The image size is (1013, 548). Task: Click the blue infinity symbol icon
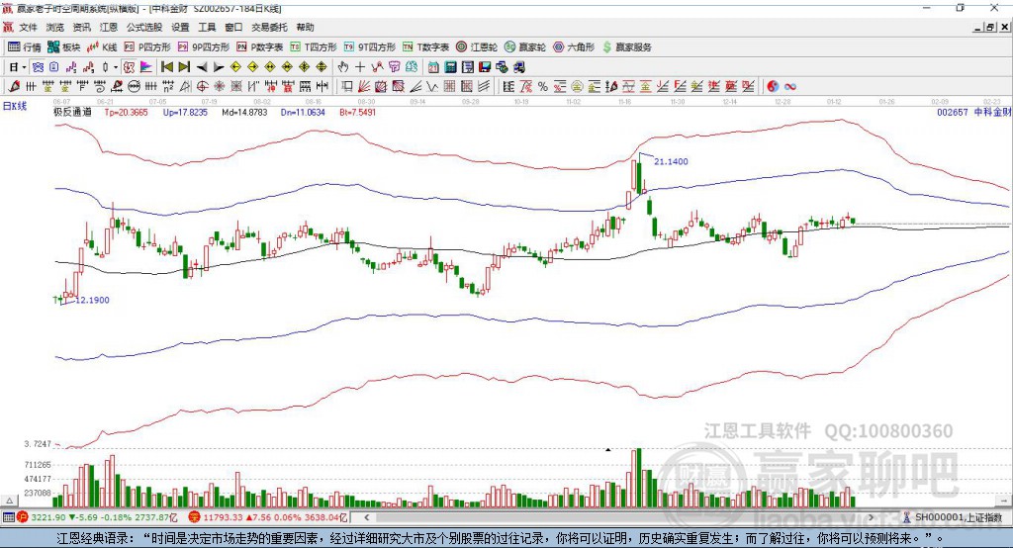pos(789,87)
